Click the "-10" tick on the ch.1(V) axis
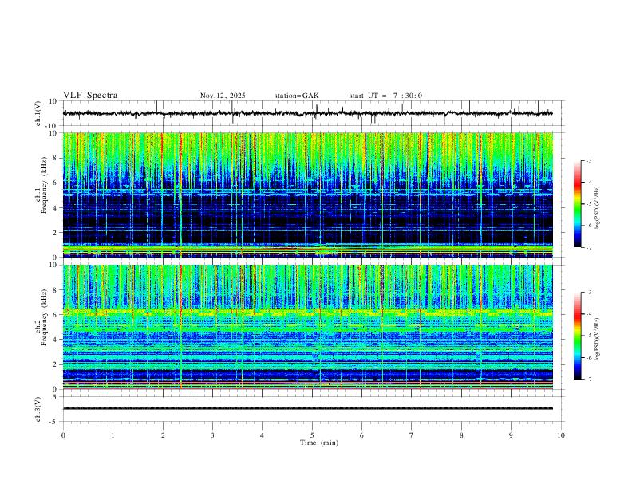Image resolution: width=632 pixels, height=488 pixels. (x=52, y=126)
